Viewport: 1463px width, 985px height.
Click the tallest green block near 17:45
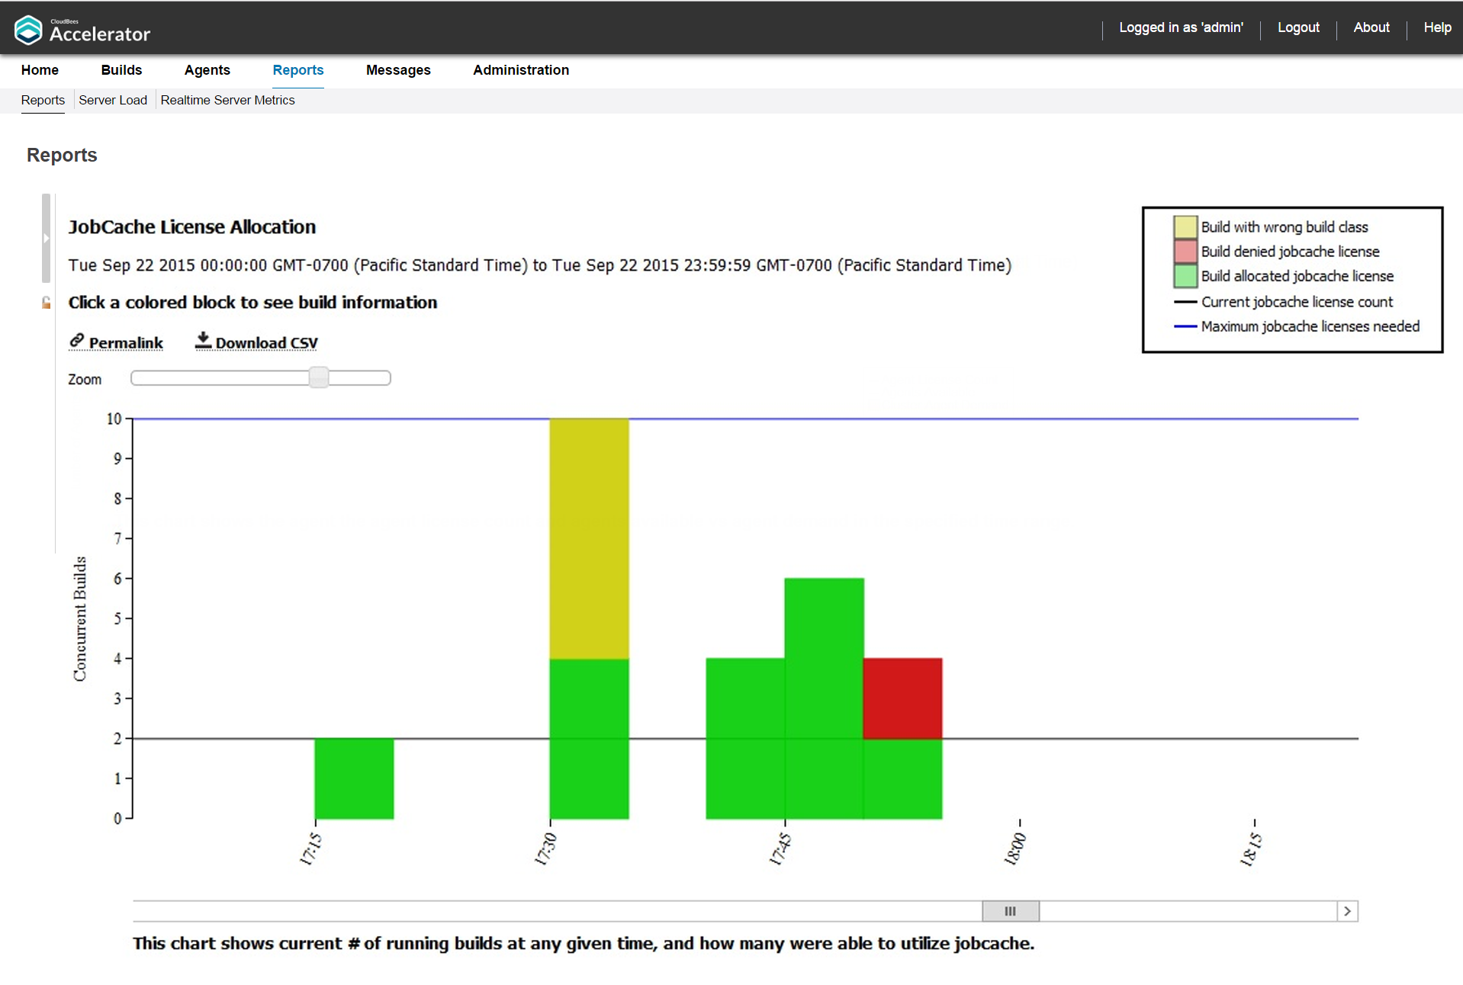click(x=824, y=698)
